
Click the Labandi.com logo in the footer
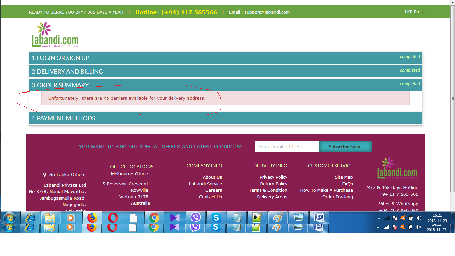[x=397, y=168]
